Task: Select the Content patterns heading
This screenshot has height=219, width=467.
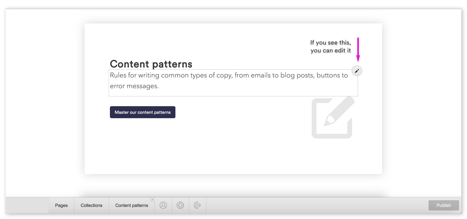Action: (151, 64)
